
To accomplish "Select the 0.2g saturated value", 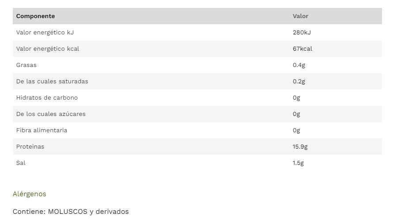I will 299,81.
